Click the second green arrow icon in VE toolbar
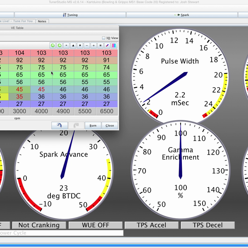Image resolution: width=248 pixels, height=248 pixels. (60, 45)
